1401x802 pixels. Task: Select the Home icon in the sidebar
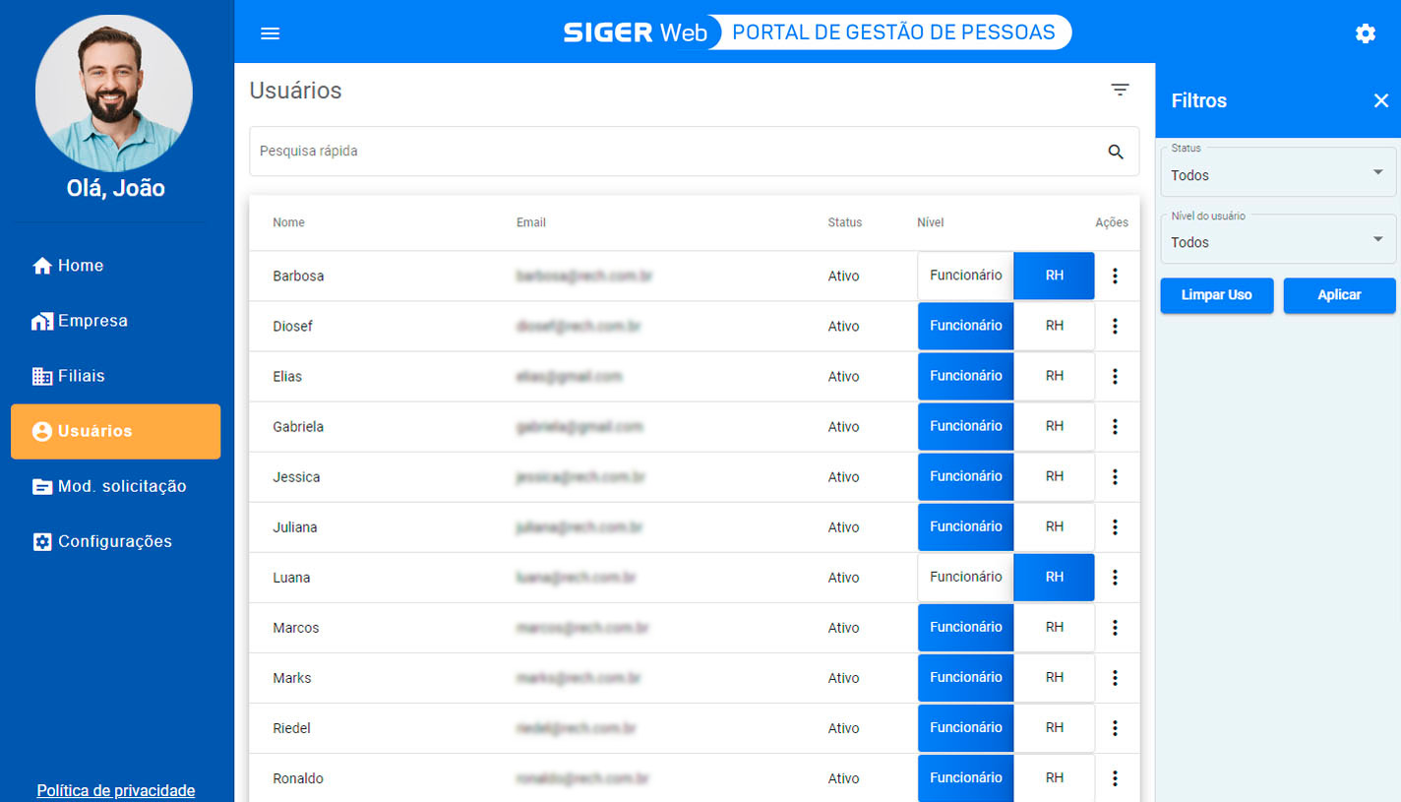(42, 265)
